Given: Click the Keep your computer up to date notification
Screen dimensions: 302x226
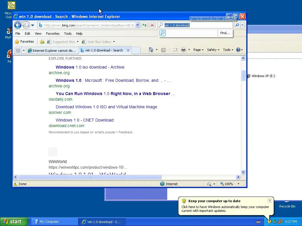Looking at the screenshot, I should (x=226, y=206).
